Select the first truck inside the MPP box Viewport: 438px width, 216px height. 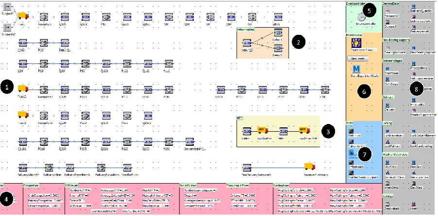click(x=263, y=130)
